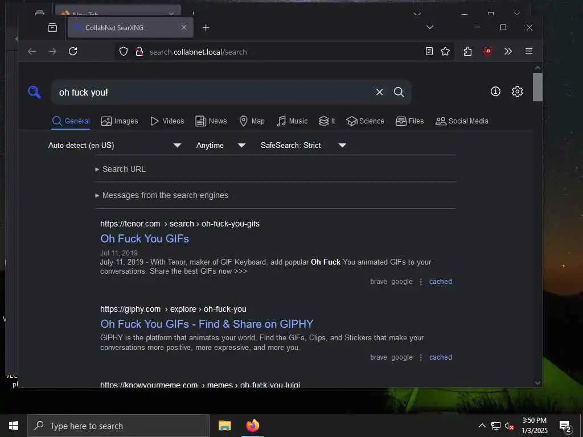Viewport: 583px width, 437px height.
Task: Switch to IT category
Action: pos(327,121)
